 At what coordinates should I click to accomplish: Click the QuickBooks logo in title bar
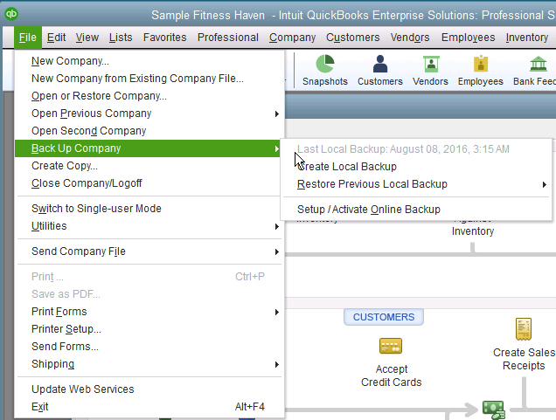11,14
